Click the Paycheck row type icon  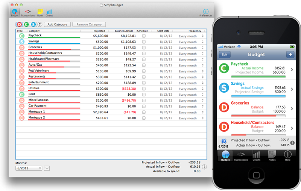(22, 36)
